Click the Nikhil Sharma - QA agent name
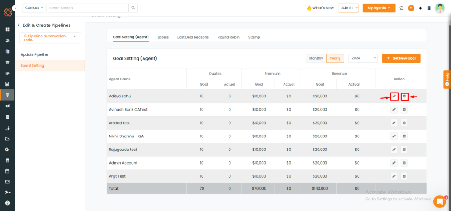The height and width of the screenshot is (211, 451). point(126,136)
